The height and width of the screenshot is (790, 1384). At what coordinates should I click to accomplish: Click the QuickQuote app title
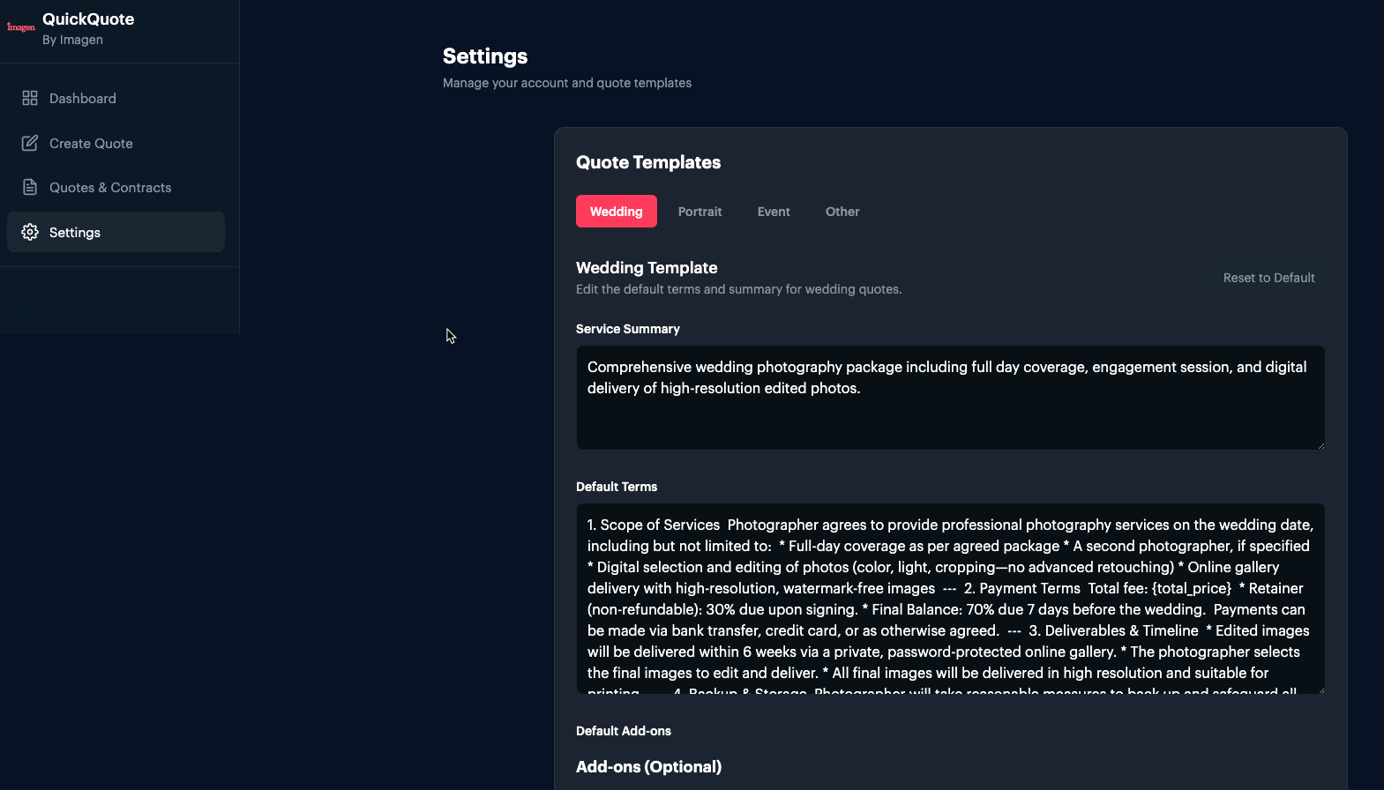click(x=88, y=19)
